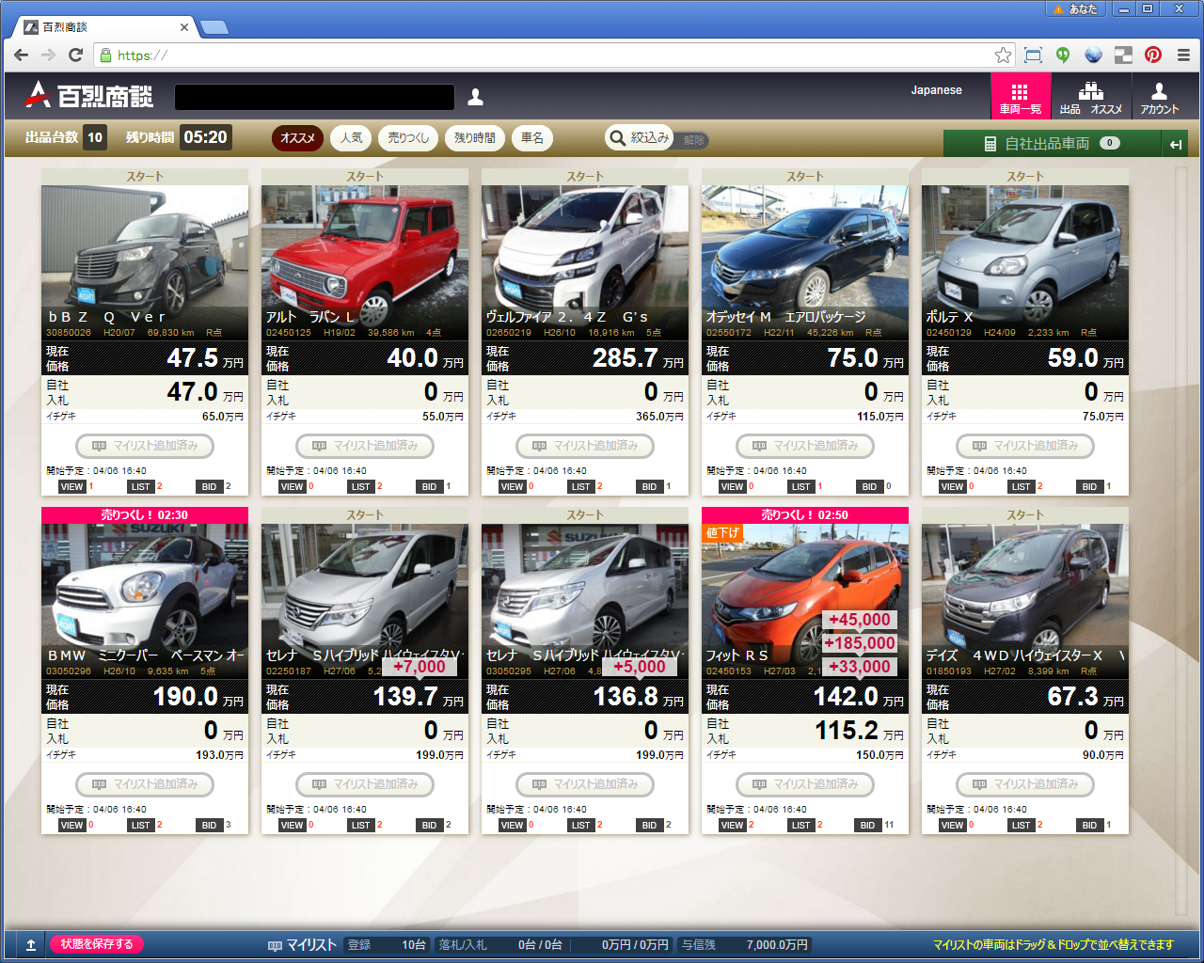Screen dimensions: 1204x963
Task: Open 自社出品車両 panel
Action: pos(1053,144)
